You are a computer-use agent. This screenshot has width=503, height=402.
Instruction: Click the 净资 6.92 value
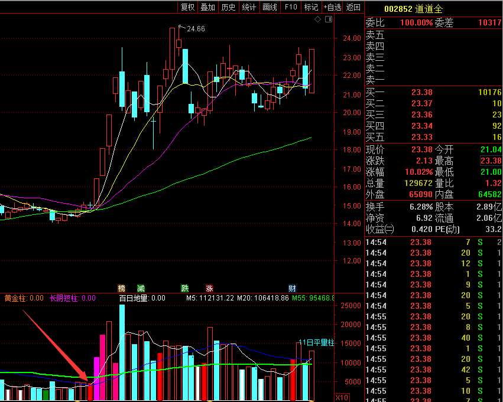pos(424,218)
